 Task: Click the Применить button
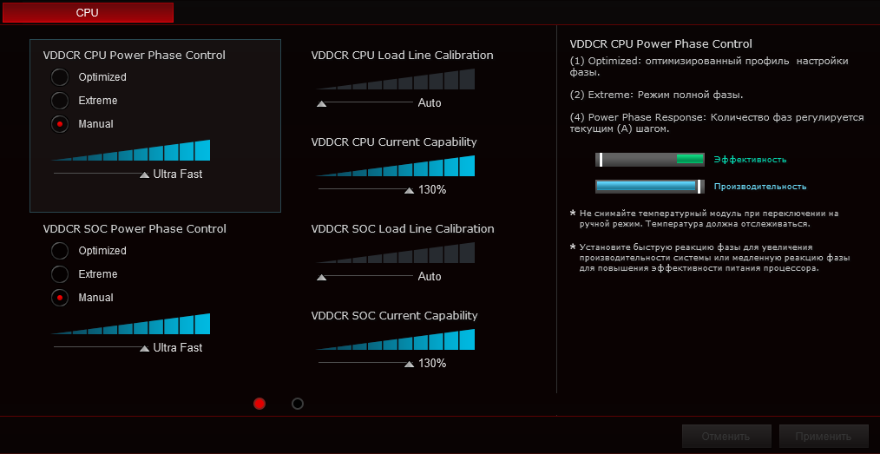coord(824,436)
